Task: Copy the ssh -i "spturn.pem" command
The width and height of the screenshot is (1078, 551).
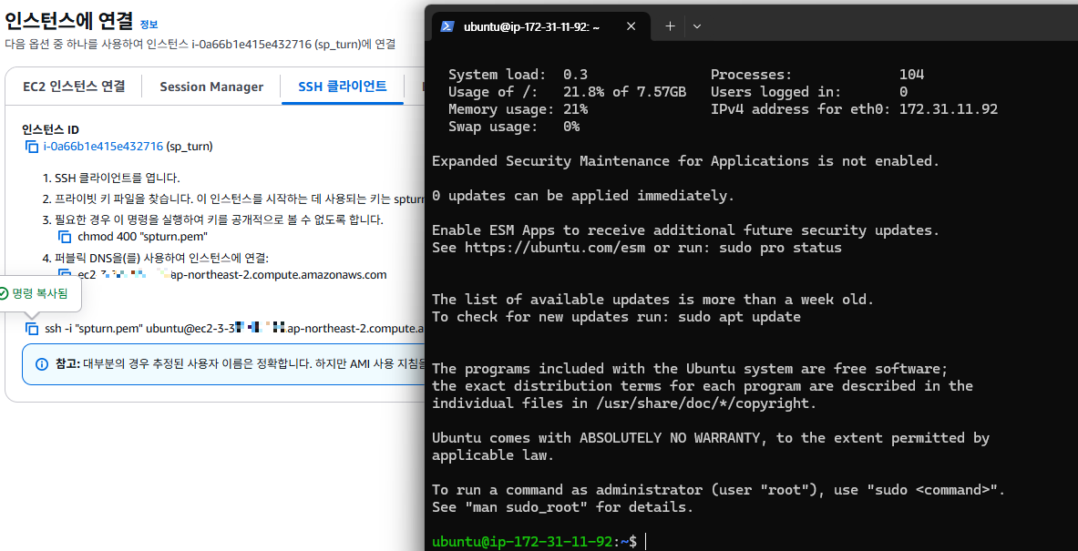Action: (x=32, y=329)
